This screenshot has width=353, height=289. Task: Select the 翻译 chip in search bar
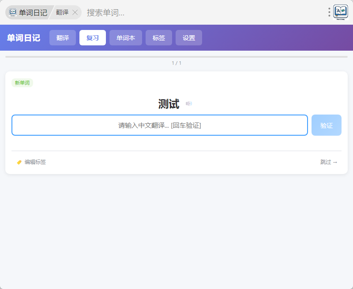pos(62,12)
